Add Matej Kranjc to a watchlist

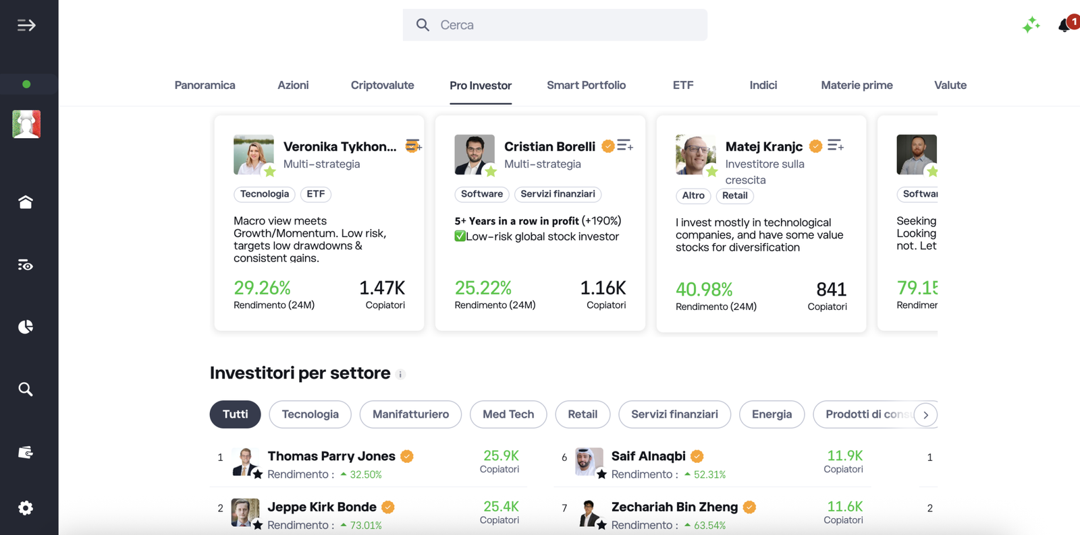(x=836, y=146)
